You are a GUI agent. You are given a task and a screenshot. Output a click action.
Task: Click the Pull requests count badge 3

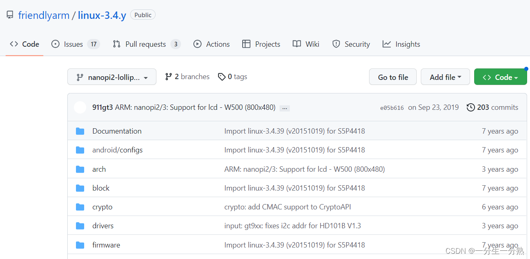tap(176, 44)
